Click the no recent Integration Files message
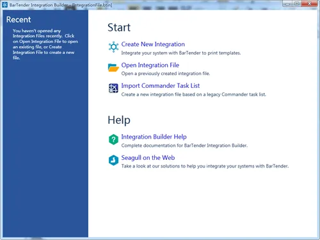Viewport: 320px width, 240px height. (x=45, y=44)
